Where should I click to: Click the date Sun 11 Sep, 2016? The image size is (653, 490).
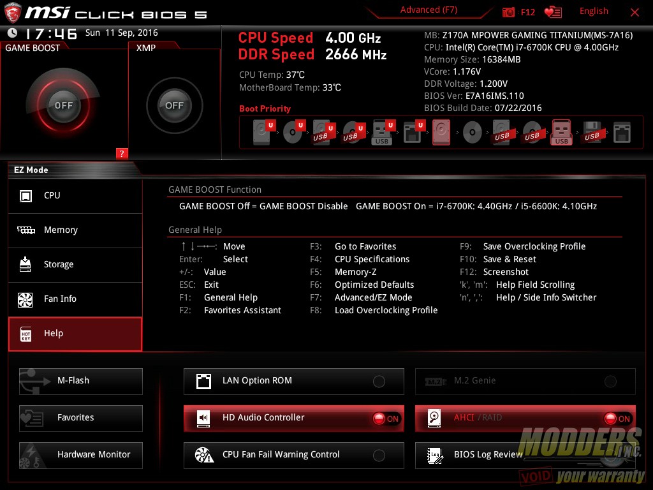coord(122,33)
